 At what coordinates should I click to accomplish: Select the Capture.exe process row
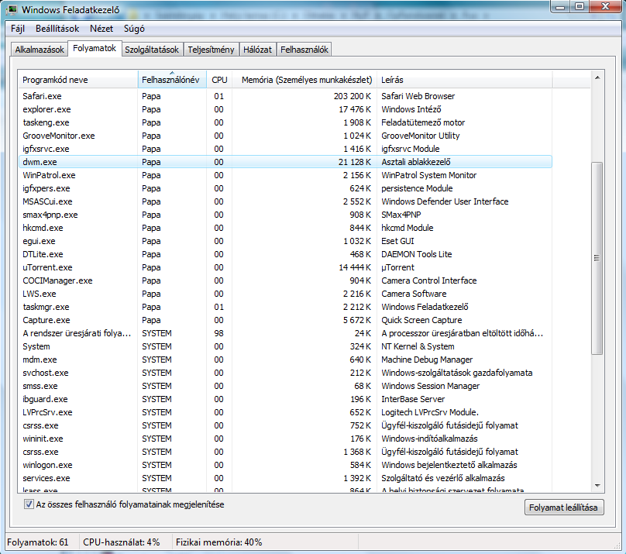(x=285, y=320)
